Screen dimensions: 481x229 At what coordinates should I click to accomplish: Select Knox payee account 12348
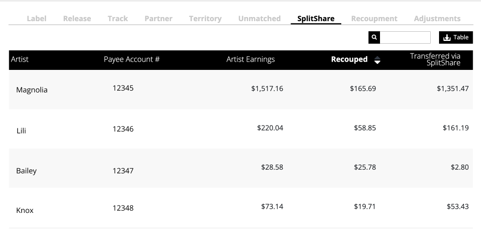point(123,208)
